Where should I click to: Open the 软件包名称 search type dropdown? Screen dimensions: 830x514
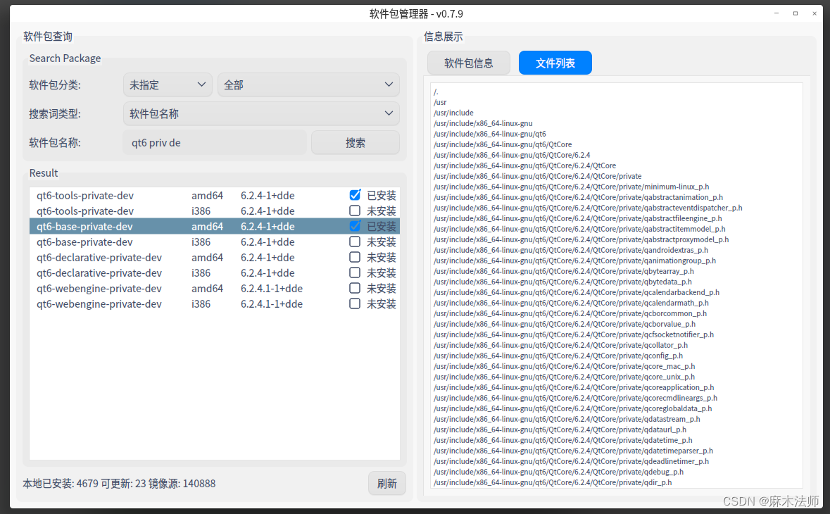tap(261, 114)
